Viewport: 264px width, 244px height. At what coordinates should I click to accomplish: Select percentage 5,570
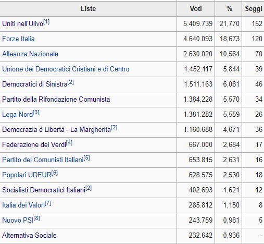[x=231, y=100]
